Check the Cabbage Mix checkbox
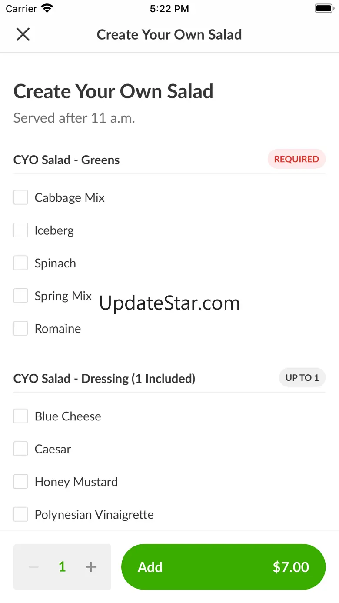Viewport: 339px width, 603px height. (x=20, y=197)
